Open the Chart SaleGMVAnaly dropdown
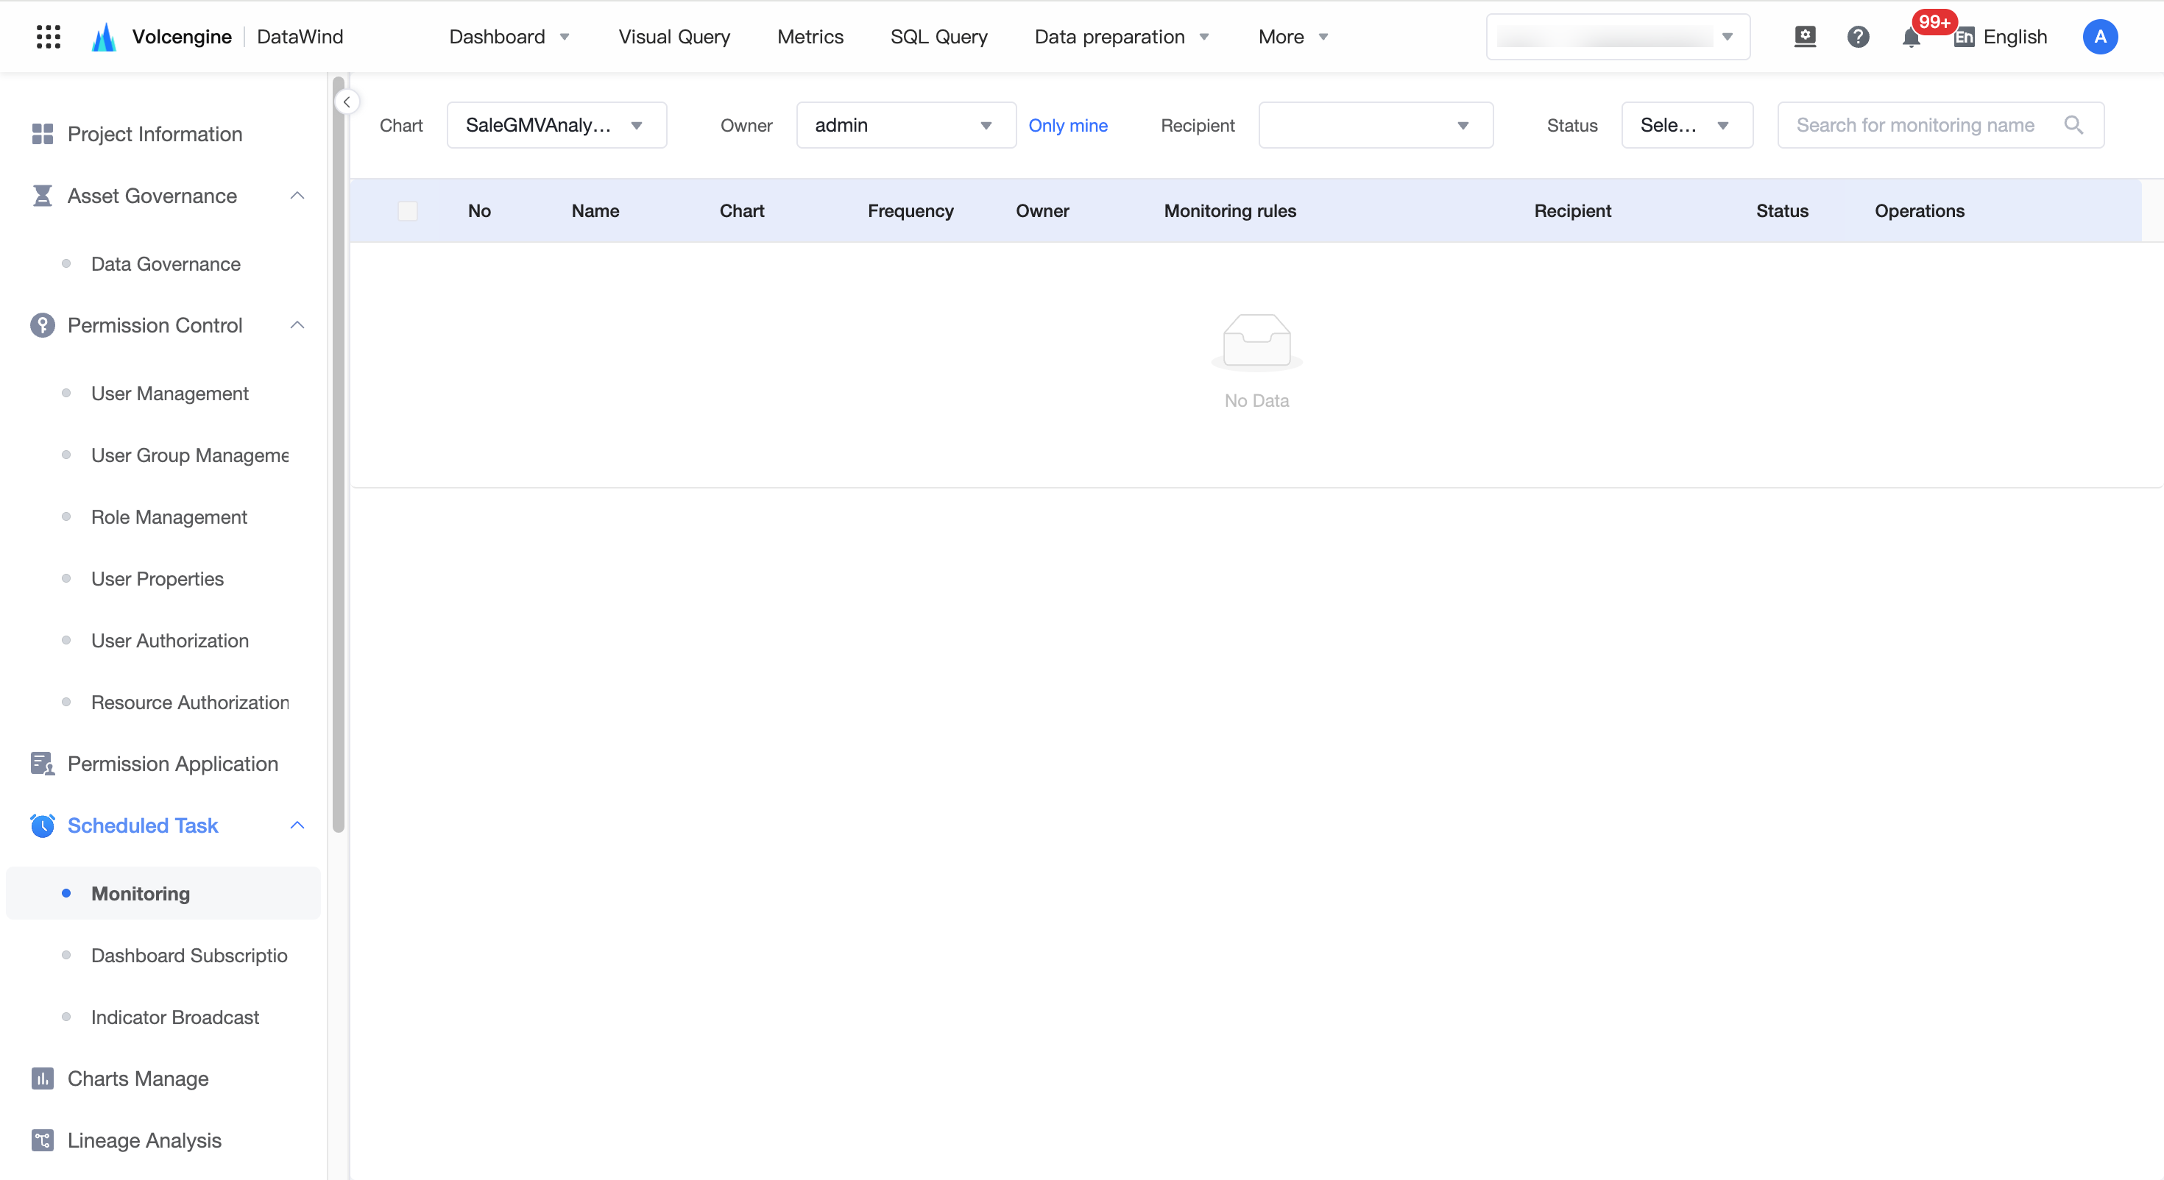 click(x=556, y=125)
